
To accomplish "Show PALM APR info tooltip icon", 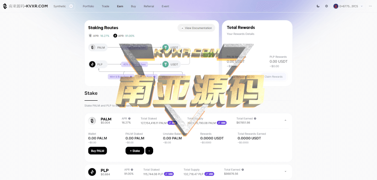I will tap(129, 119).
